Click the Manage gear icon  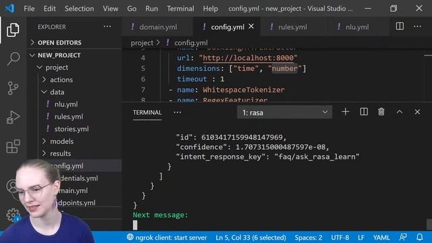pyautogui.click(x=13, y=215)
